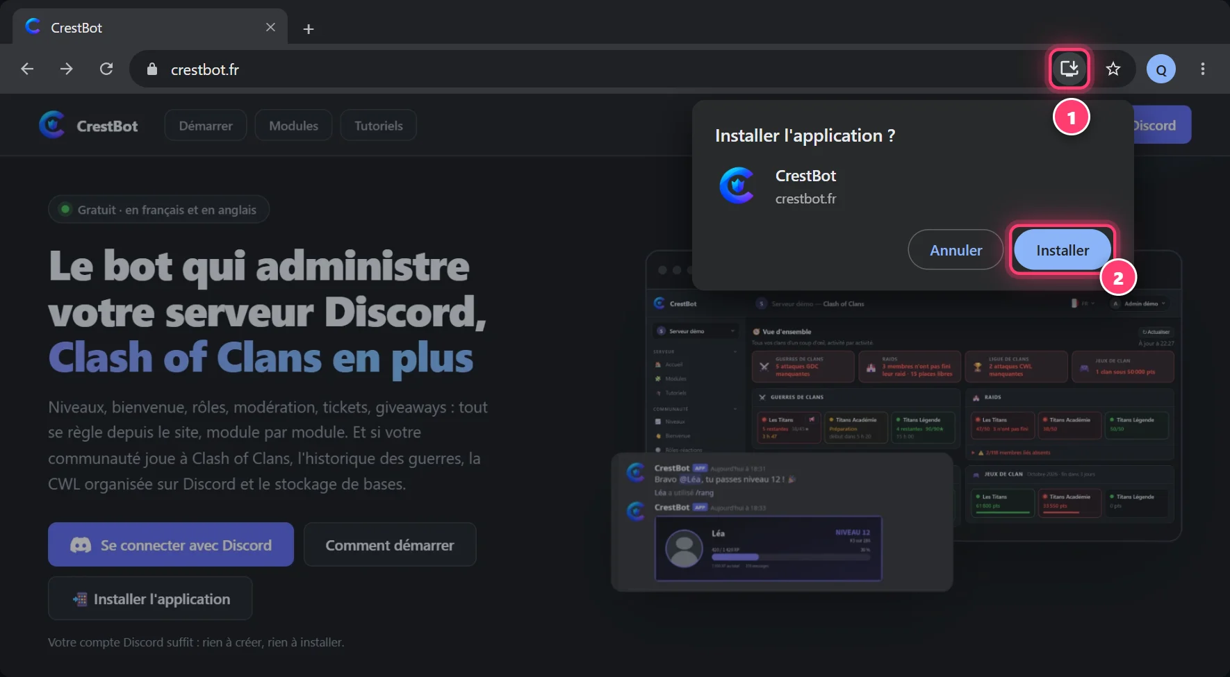This screenshot has width=1230, height=677.
Task: Click 'Clash of Clans en plus' heading
Action: [261, 359]
